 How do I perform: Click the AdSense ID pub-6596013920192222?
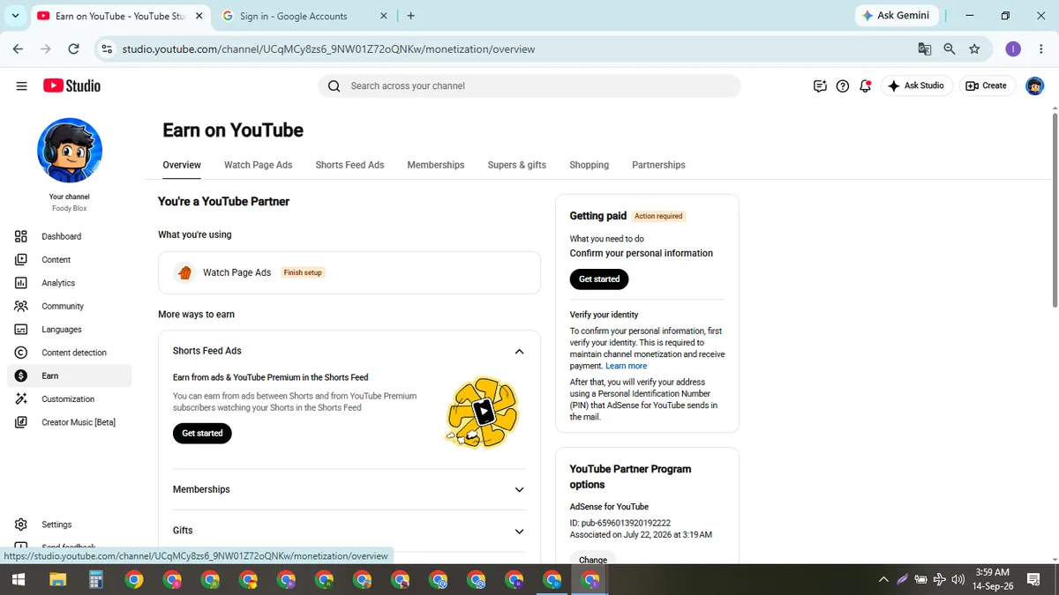tap(620, 523)
